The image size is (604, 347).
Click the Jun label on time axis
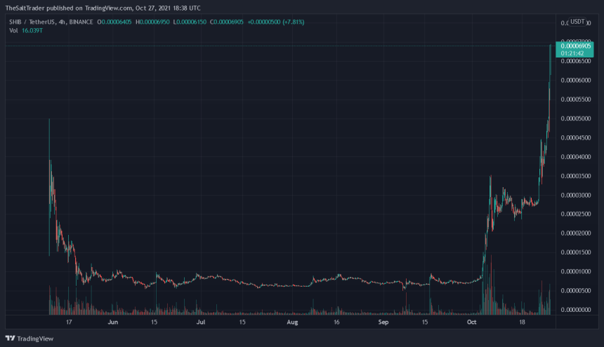[x=113, y=322]
